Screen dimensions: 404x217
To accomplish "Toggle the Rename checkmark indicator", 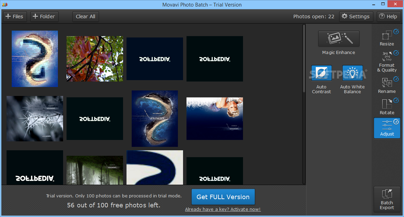I will (396, 79).
